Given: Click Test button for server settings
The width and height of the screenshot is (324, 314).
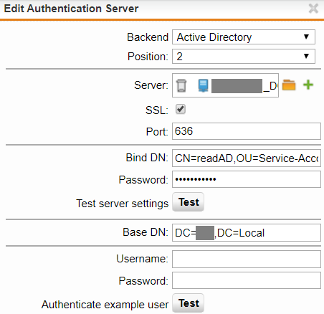Looking at the screenshot, I should click(x=188, y=202).
